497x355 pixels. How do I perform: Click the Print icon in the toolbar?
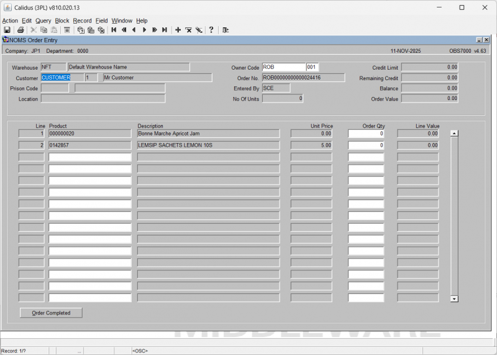tap(21, 30)
